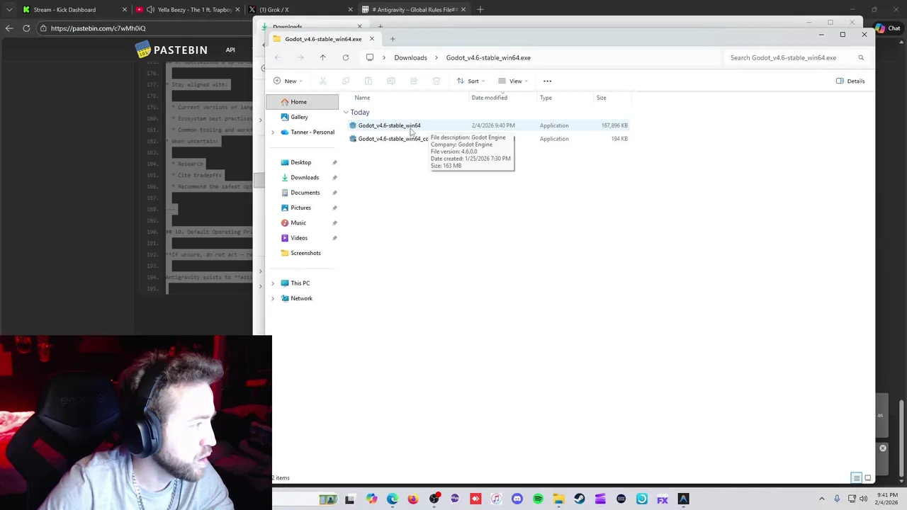Viewport: 907px width, 510px height.
Task: Switch to the Grok / X tab
Action: 301,10
